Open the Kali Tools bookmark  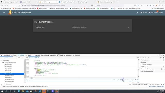[26, 9]
